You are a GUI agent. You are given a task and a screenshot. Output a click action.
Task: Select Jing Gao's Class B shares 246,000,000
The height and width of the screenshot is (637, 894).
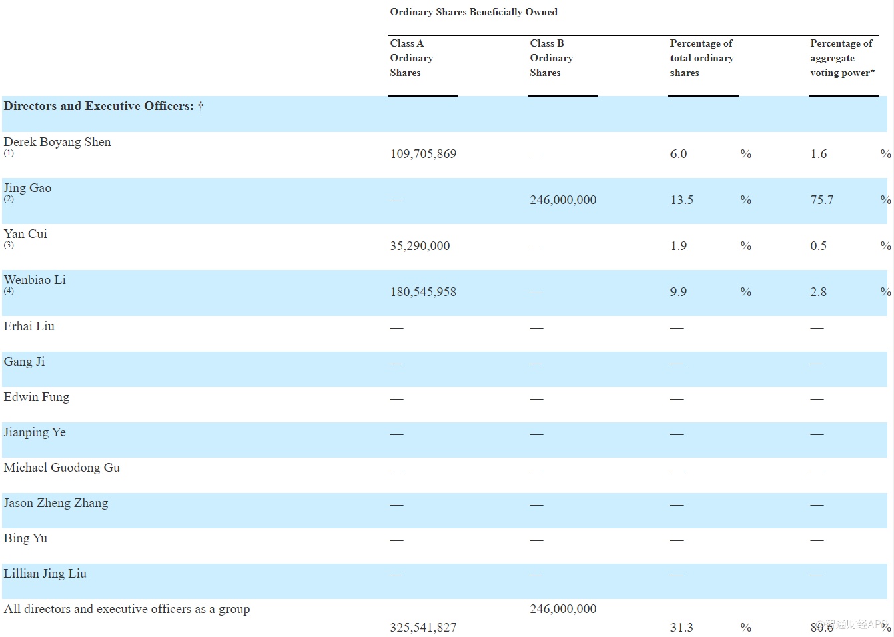coord(563,200)
